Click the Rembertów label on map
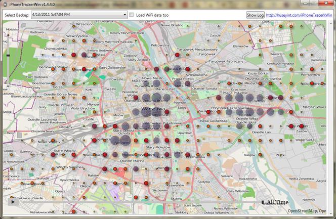The height and width of the screenshot is (219, 336). (310, 75)
